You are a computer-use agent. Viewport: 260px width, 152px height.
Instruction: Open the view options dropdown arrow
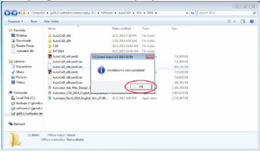[x=235, y=21]
